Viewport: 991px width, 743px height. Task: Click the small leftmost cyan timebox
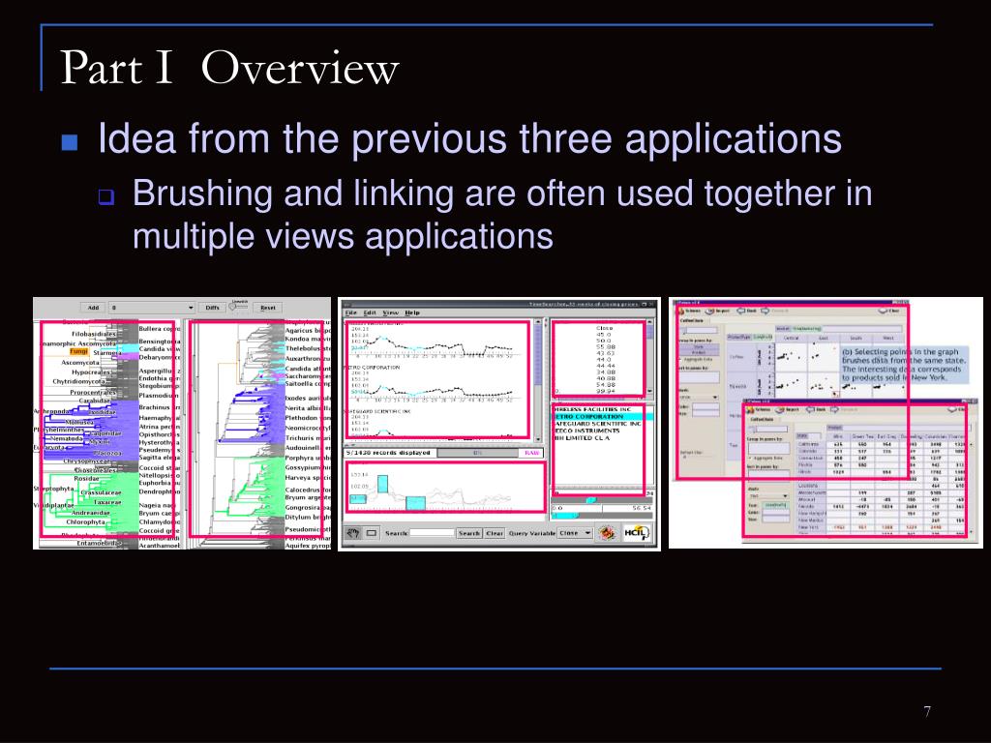(x=358, y=499)
